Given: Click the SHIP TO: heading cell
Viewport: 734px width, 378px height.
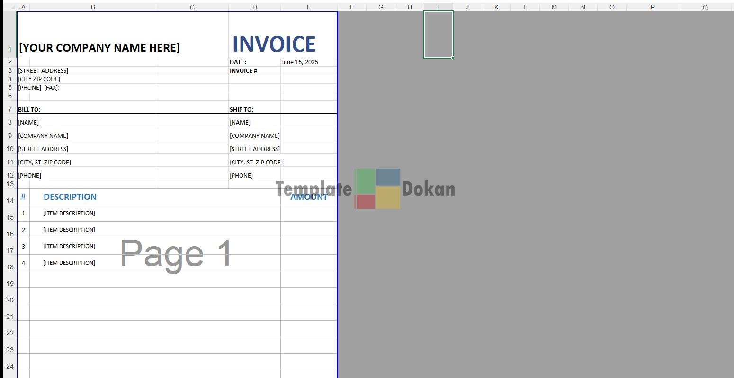Looking at the screenshot, I should [x=242, y=109].
